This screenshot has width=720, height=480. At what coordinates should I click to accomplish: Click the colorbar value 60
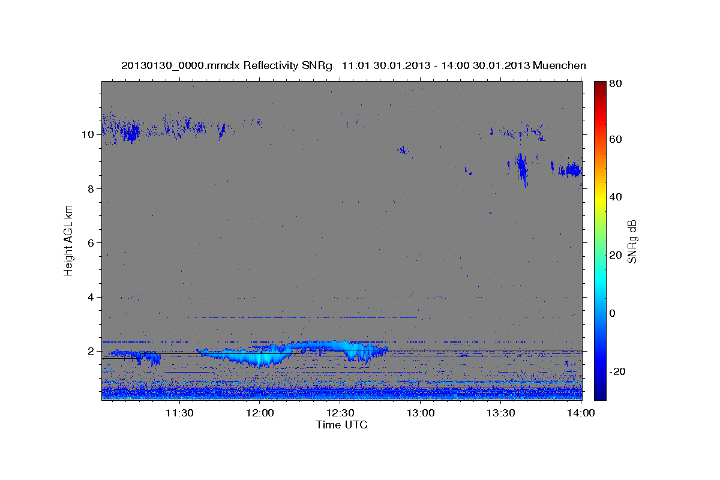click(615, 139)
